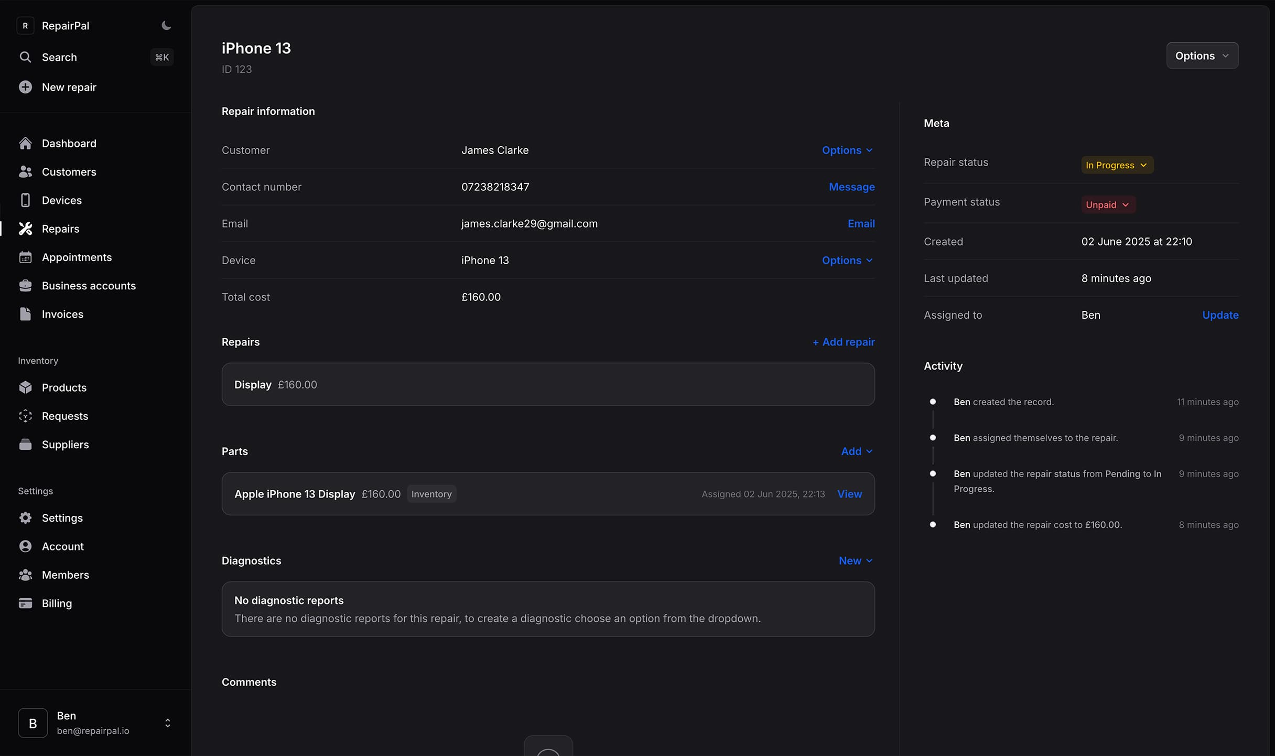Open page Options dropdown at top right
The image size is (1275, 756).
1202,56
